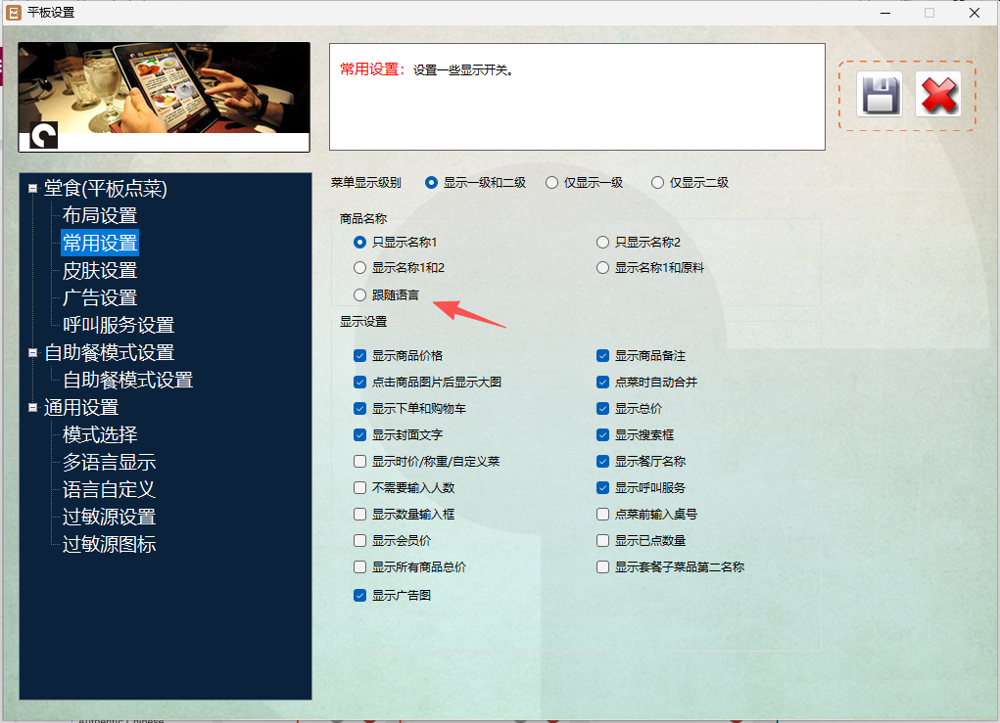Uncheck 显示商品备注 checkbox
The height and width of the screenshot is (723, 1000).
[x=602, y=355]
